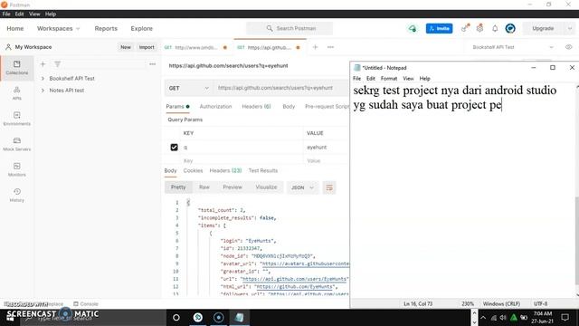
Task: Switch to the request Headers (6) tab
Action: coord(256,107)
